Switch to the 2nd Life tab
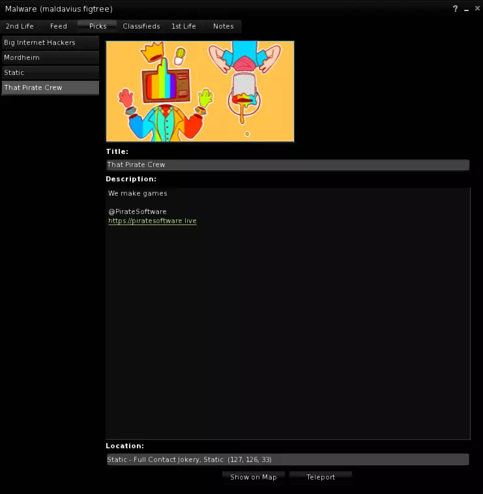The image size is (483, 494). 20,27
